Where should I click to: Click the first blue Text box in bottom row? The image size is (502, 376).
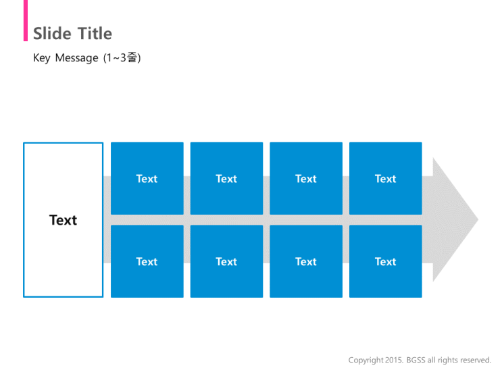click(x=147, y=261)
